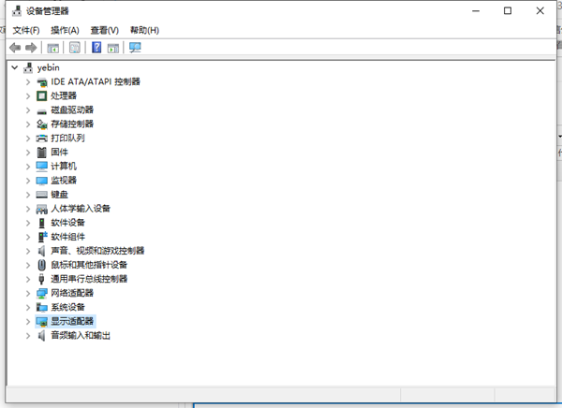Expand the 显示适配器 node
This screenshot has height=408, width=562.
[x=28, y=321]
